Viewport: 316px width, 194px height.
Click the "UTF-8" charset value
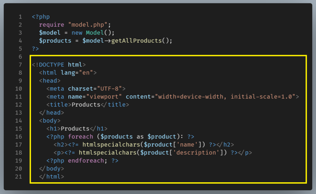109,89
